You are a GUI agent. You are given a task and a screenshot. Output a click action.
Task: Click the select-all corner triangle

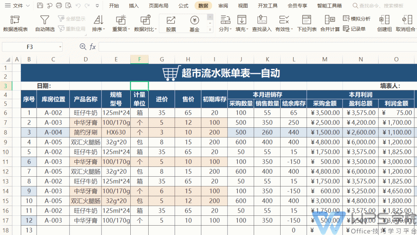point(8,60)
